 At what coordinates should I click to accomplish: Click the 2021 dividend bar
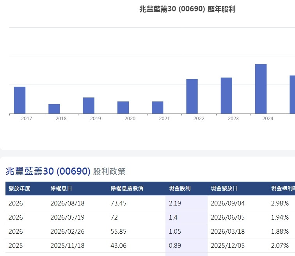(158, 108)
